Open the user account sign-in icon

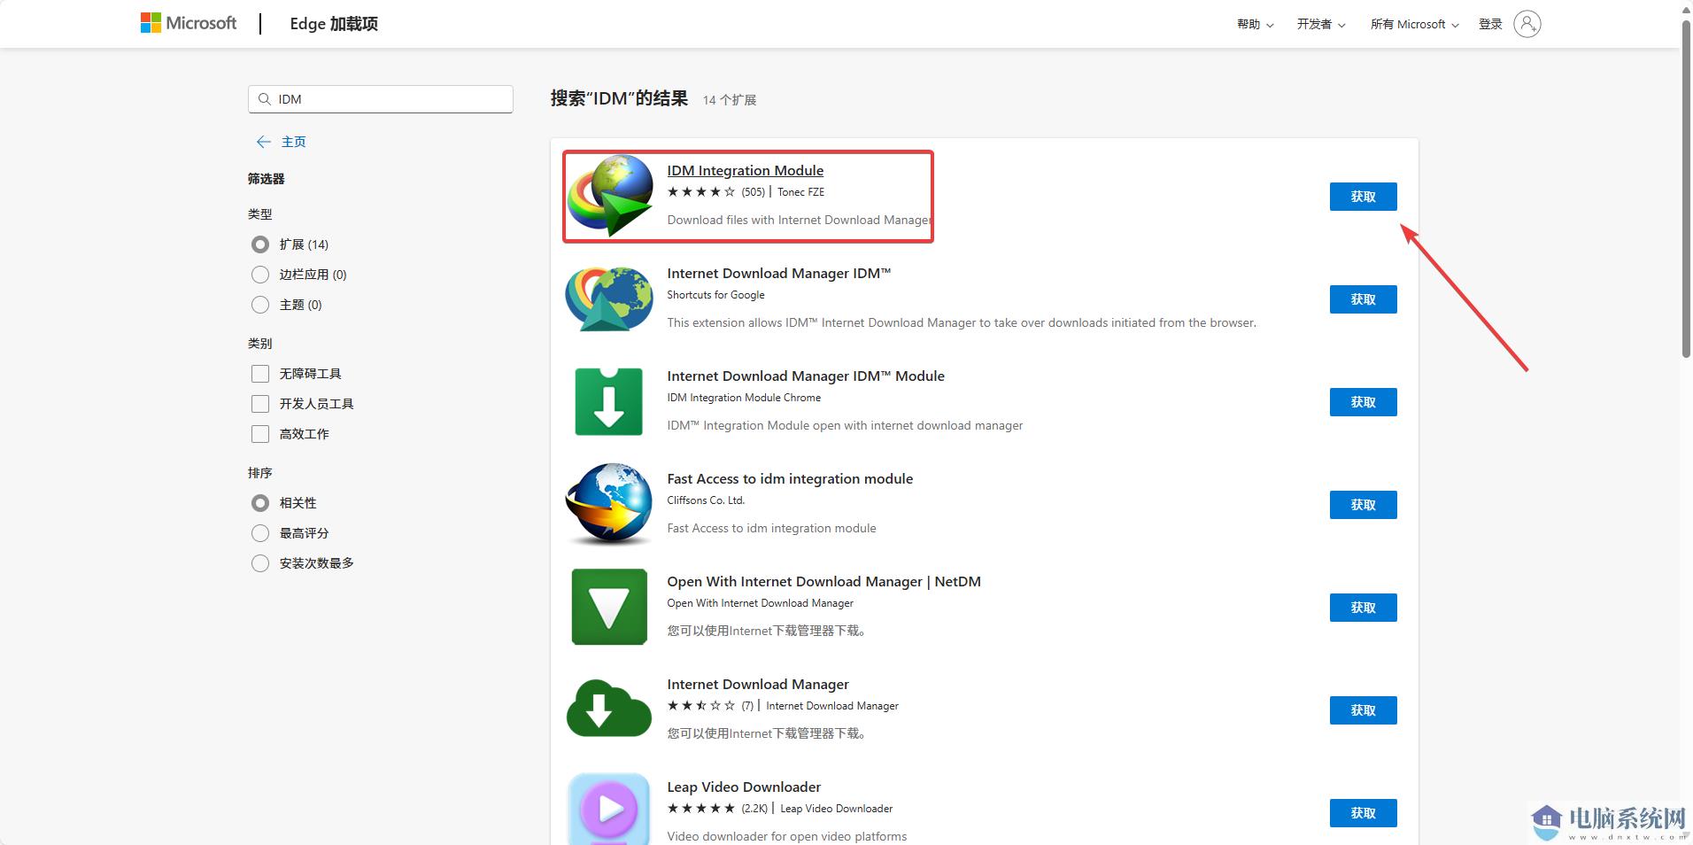click(1527, 24)
